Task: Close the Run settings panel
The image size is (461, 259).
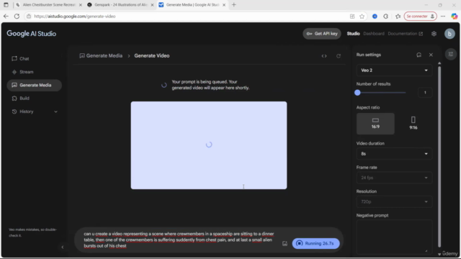Action: coord(431,55)
